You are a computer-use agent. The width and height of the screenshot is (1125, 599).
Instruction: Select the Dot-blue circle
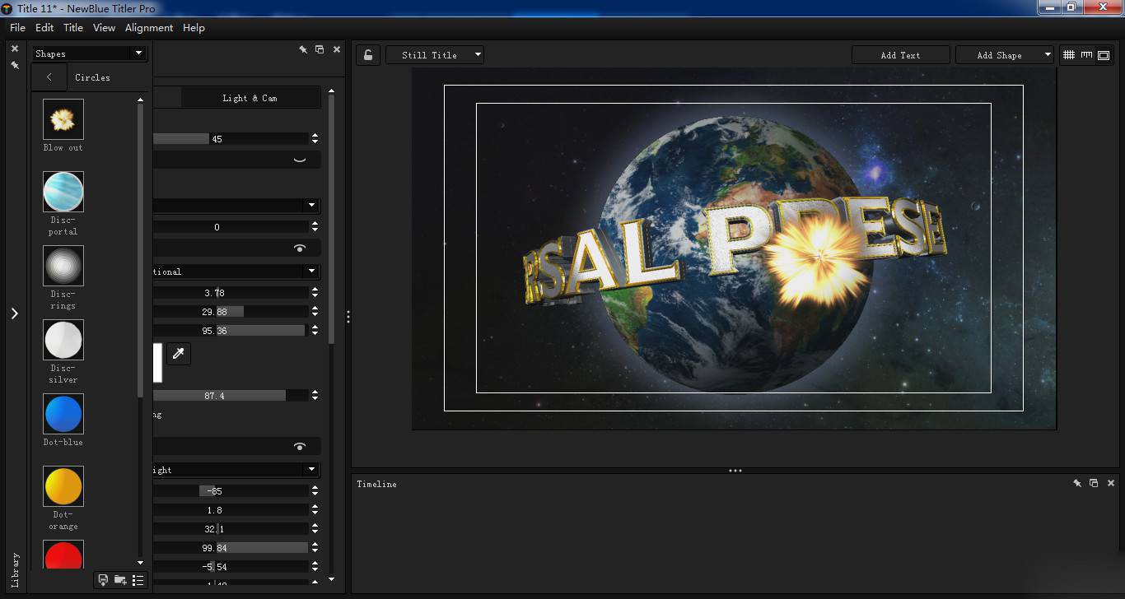coord(63,415)
